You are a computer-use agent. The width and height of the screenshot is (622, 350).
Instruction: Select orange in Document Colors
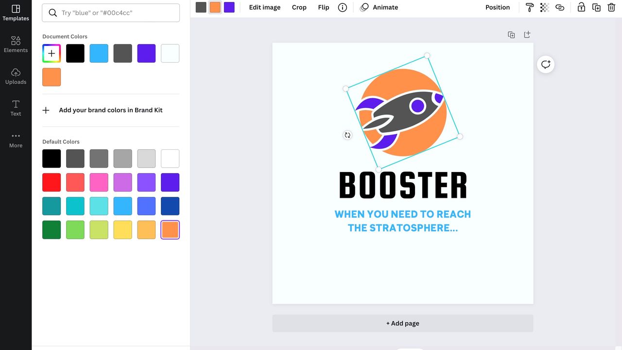click(x=52, y=77)
